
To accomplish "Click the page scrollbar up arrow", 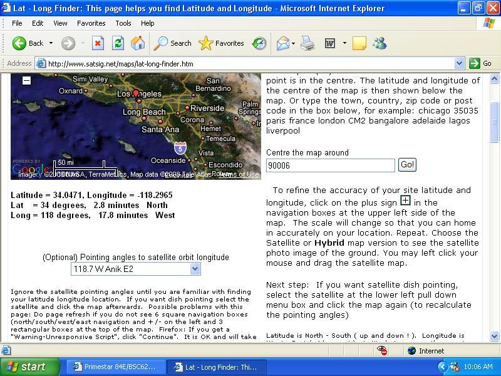I will click(x=494, y=78).
